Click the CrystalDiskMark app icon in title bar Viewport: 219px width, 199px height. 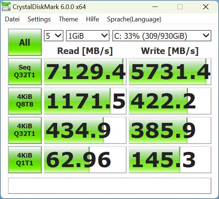coord(6,7)
